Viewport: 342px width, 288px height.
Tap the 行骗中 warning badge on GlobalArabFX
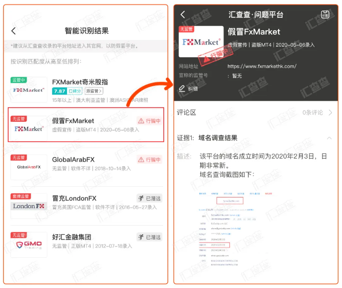pos(149,160)
